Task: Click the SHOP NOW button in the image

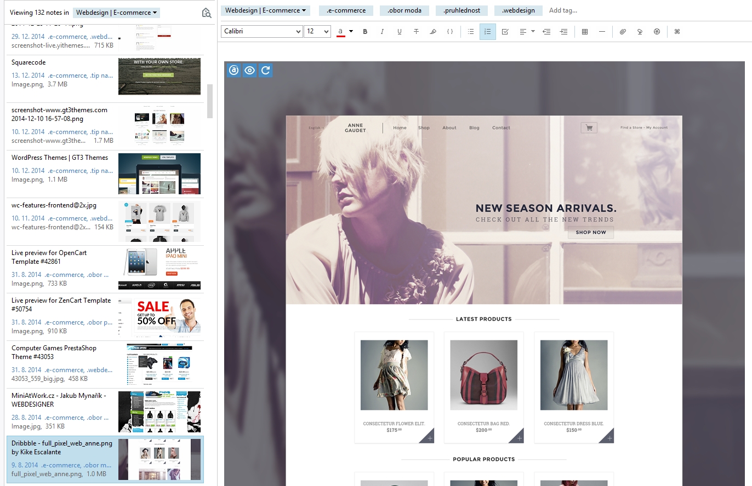Action: (x=591, y=232)
